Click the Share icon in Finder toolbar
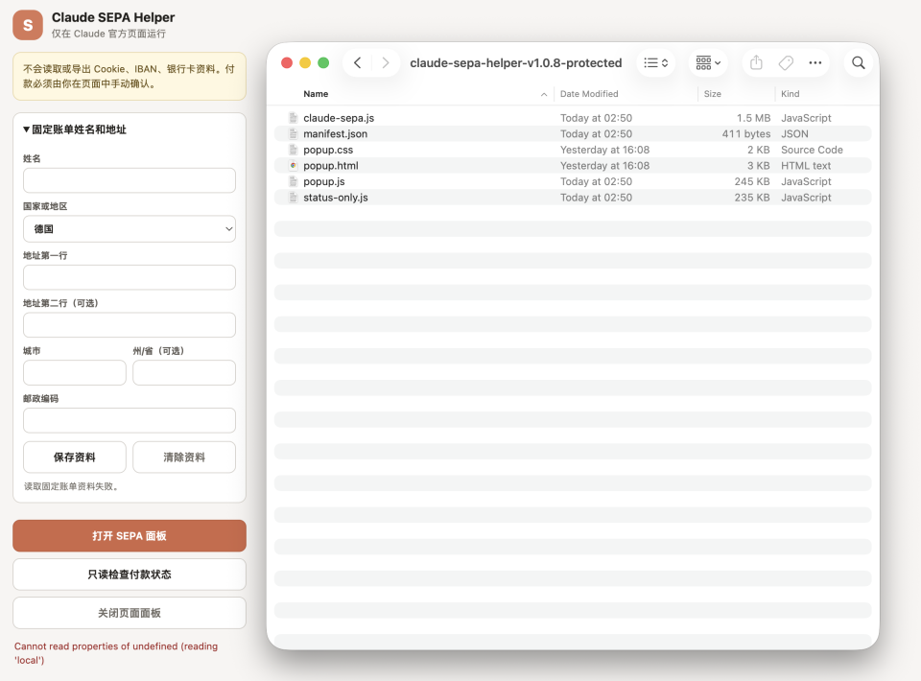Image resolution: width=921 pixels, height=681 pixels. coord(757,62)
